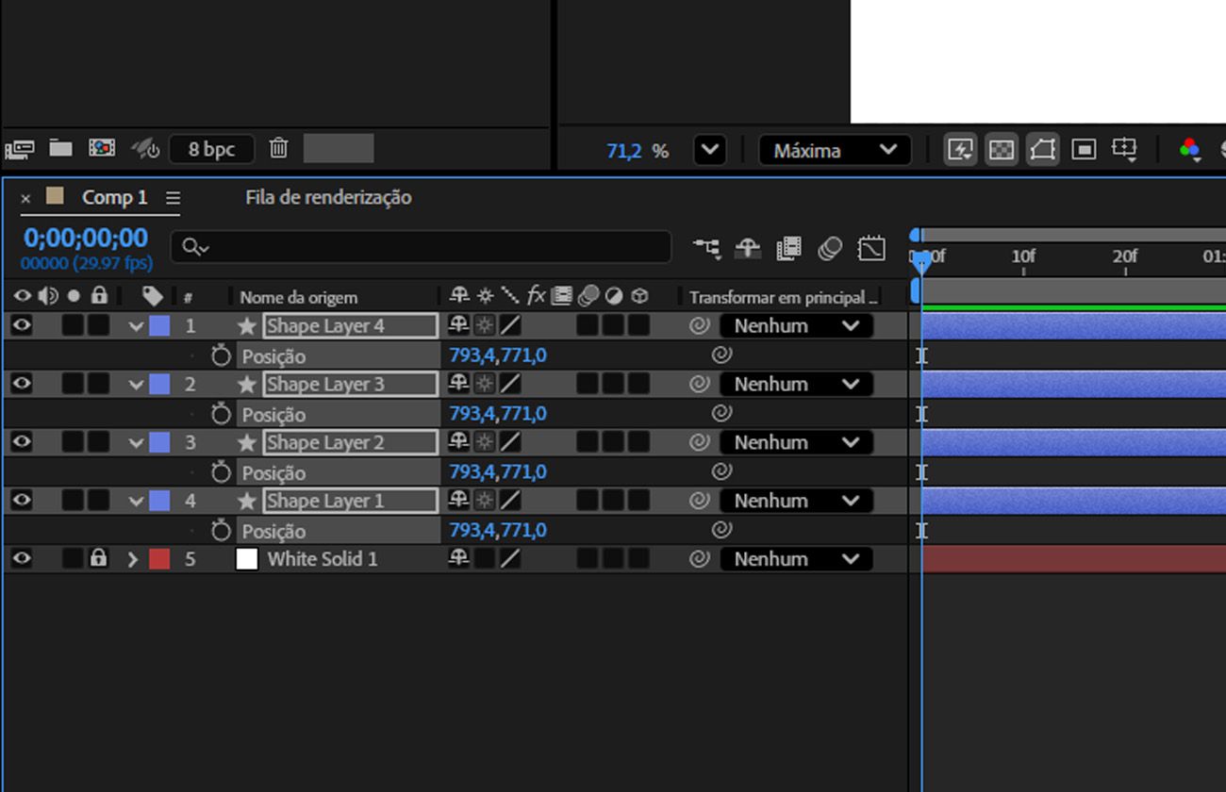This screenshot has height=792, width=1226.
Task: Open the graph editor
Action: (x=871, y=248)
